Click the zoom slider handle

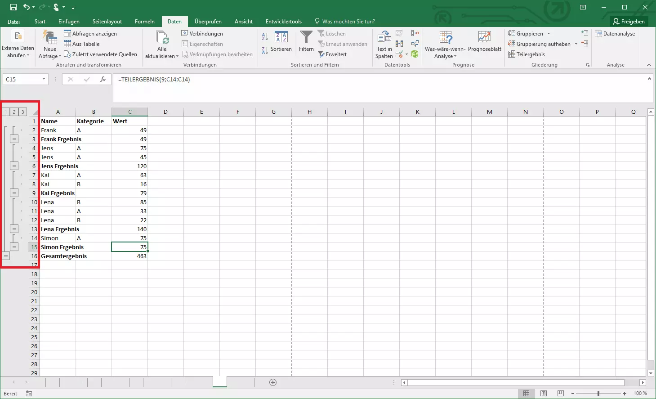598,394
